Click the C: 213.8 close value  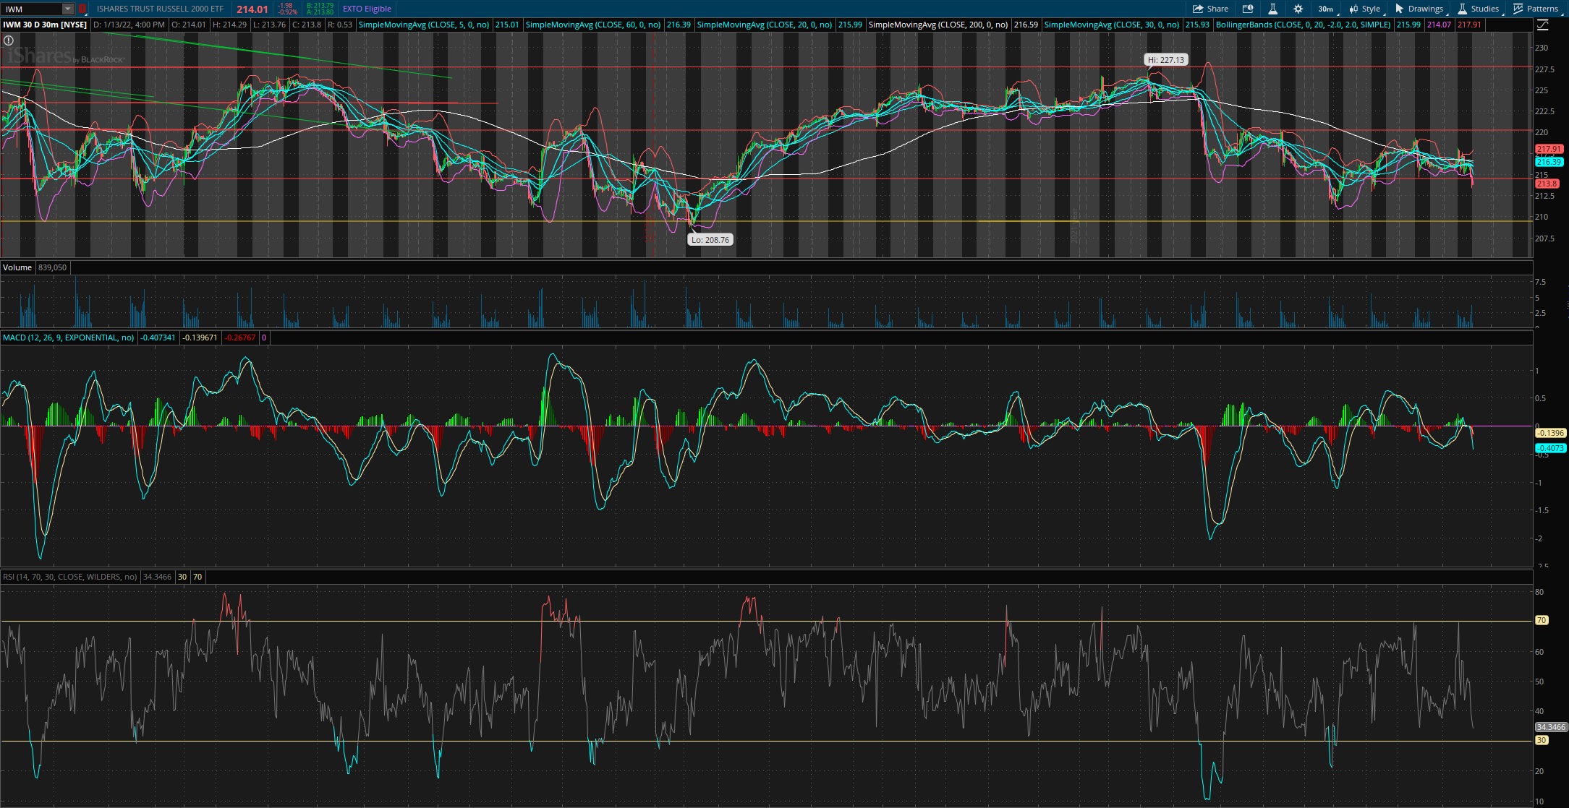pyautogui.click(x=307, y=25)
